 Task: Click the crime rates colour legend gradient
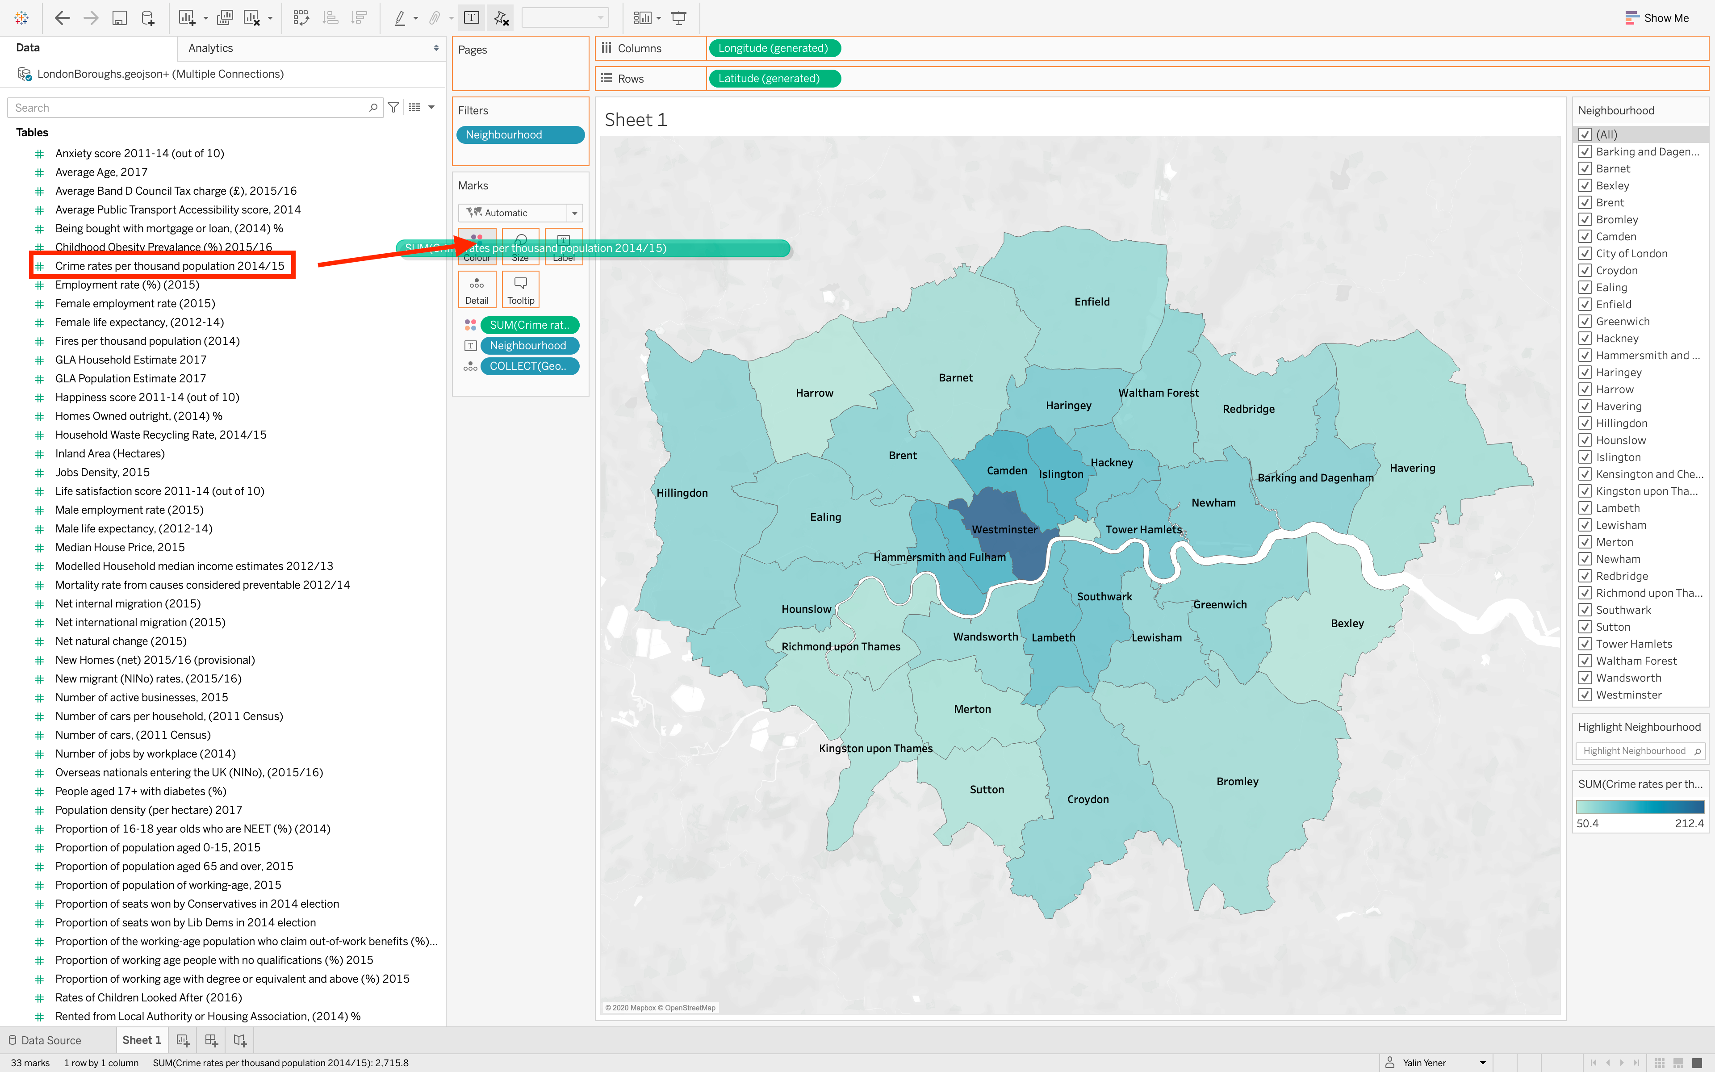(x=1639, y=807)
